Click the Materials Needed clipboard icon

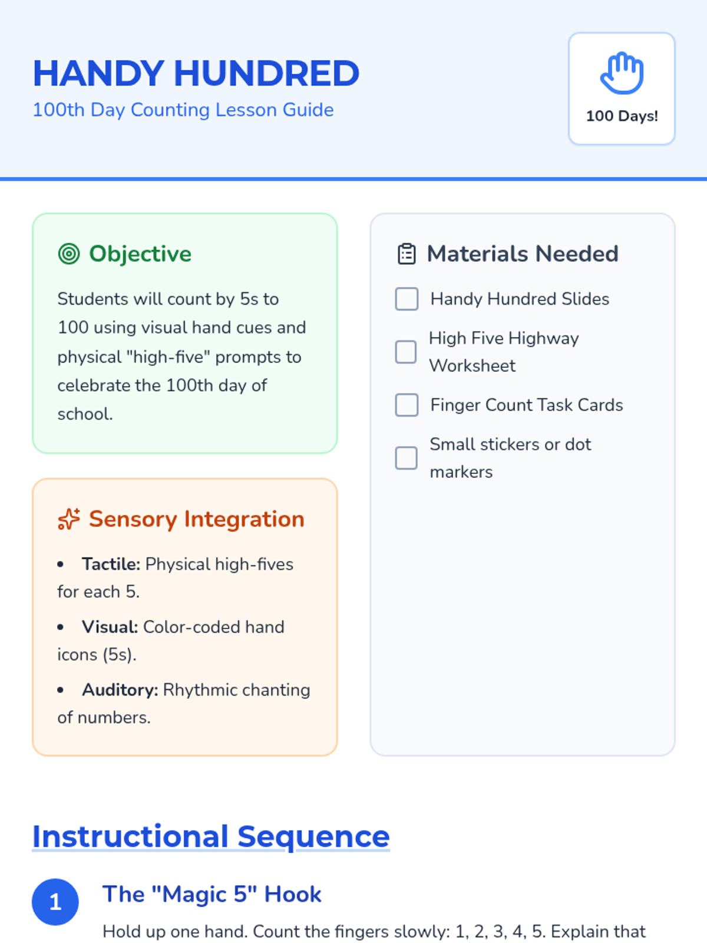407,254
